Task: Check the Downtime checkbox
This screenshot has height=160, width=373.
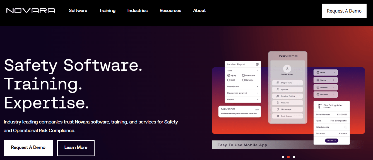Action: pos(243,76)
